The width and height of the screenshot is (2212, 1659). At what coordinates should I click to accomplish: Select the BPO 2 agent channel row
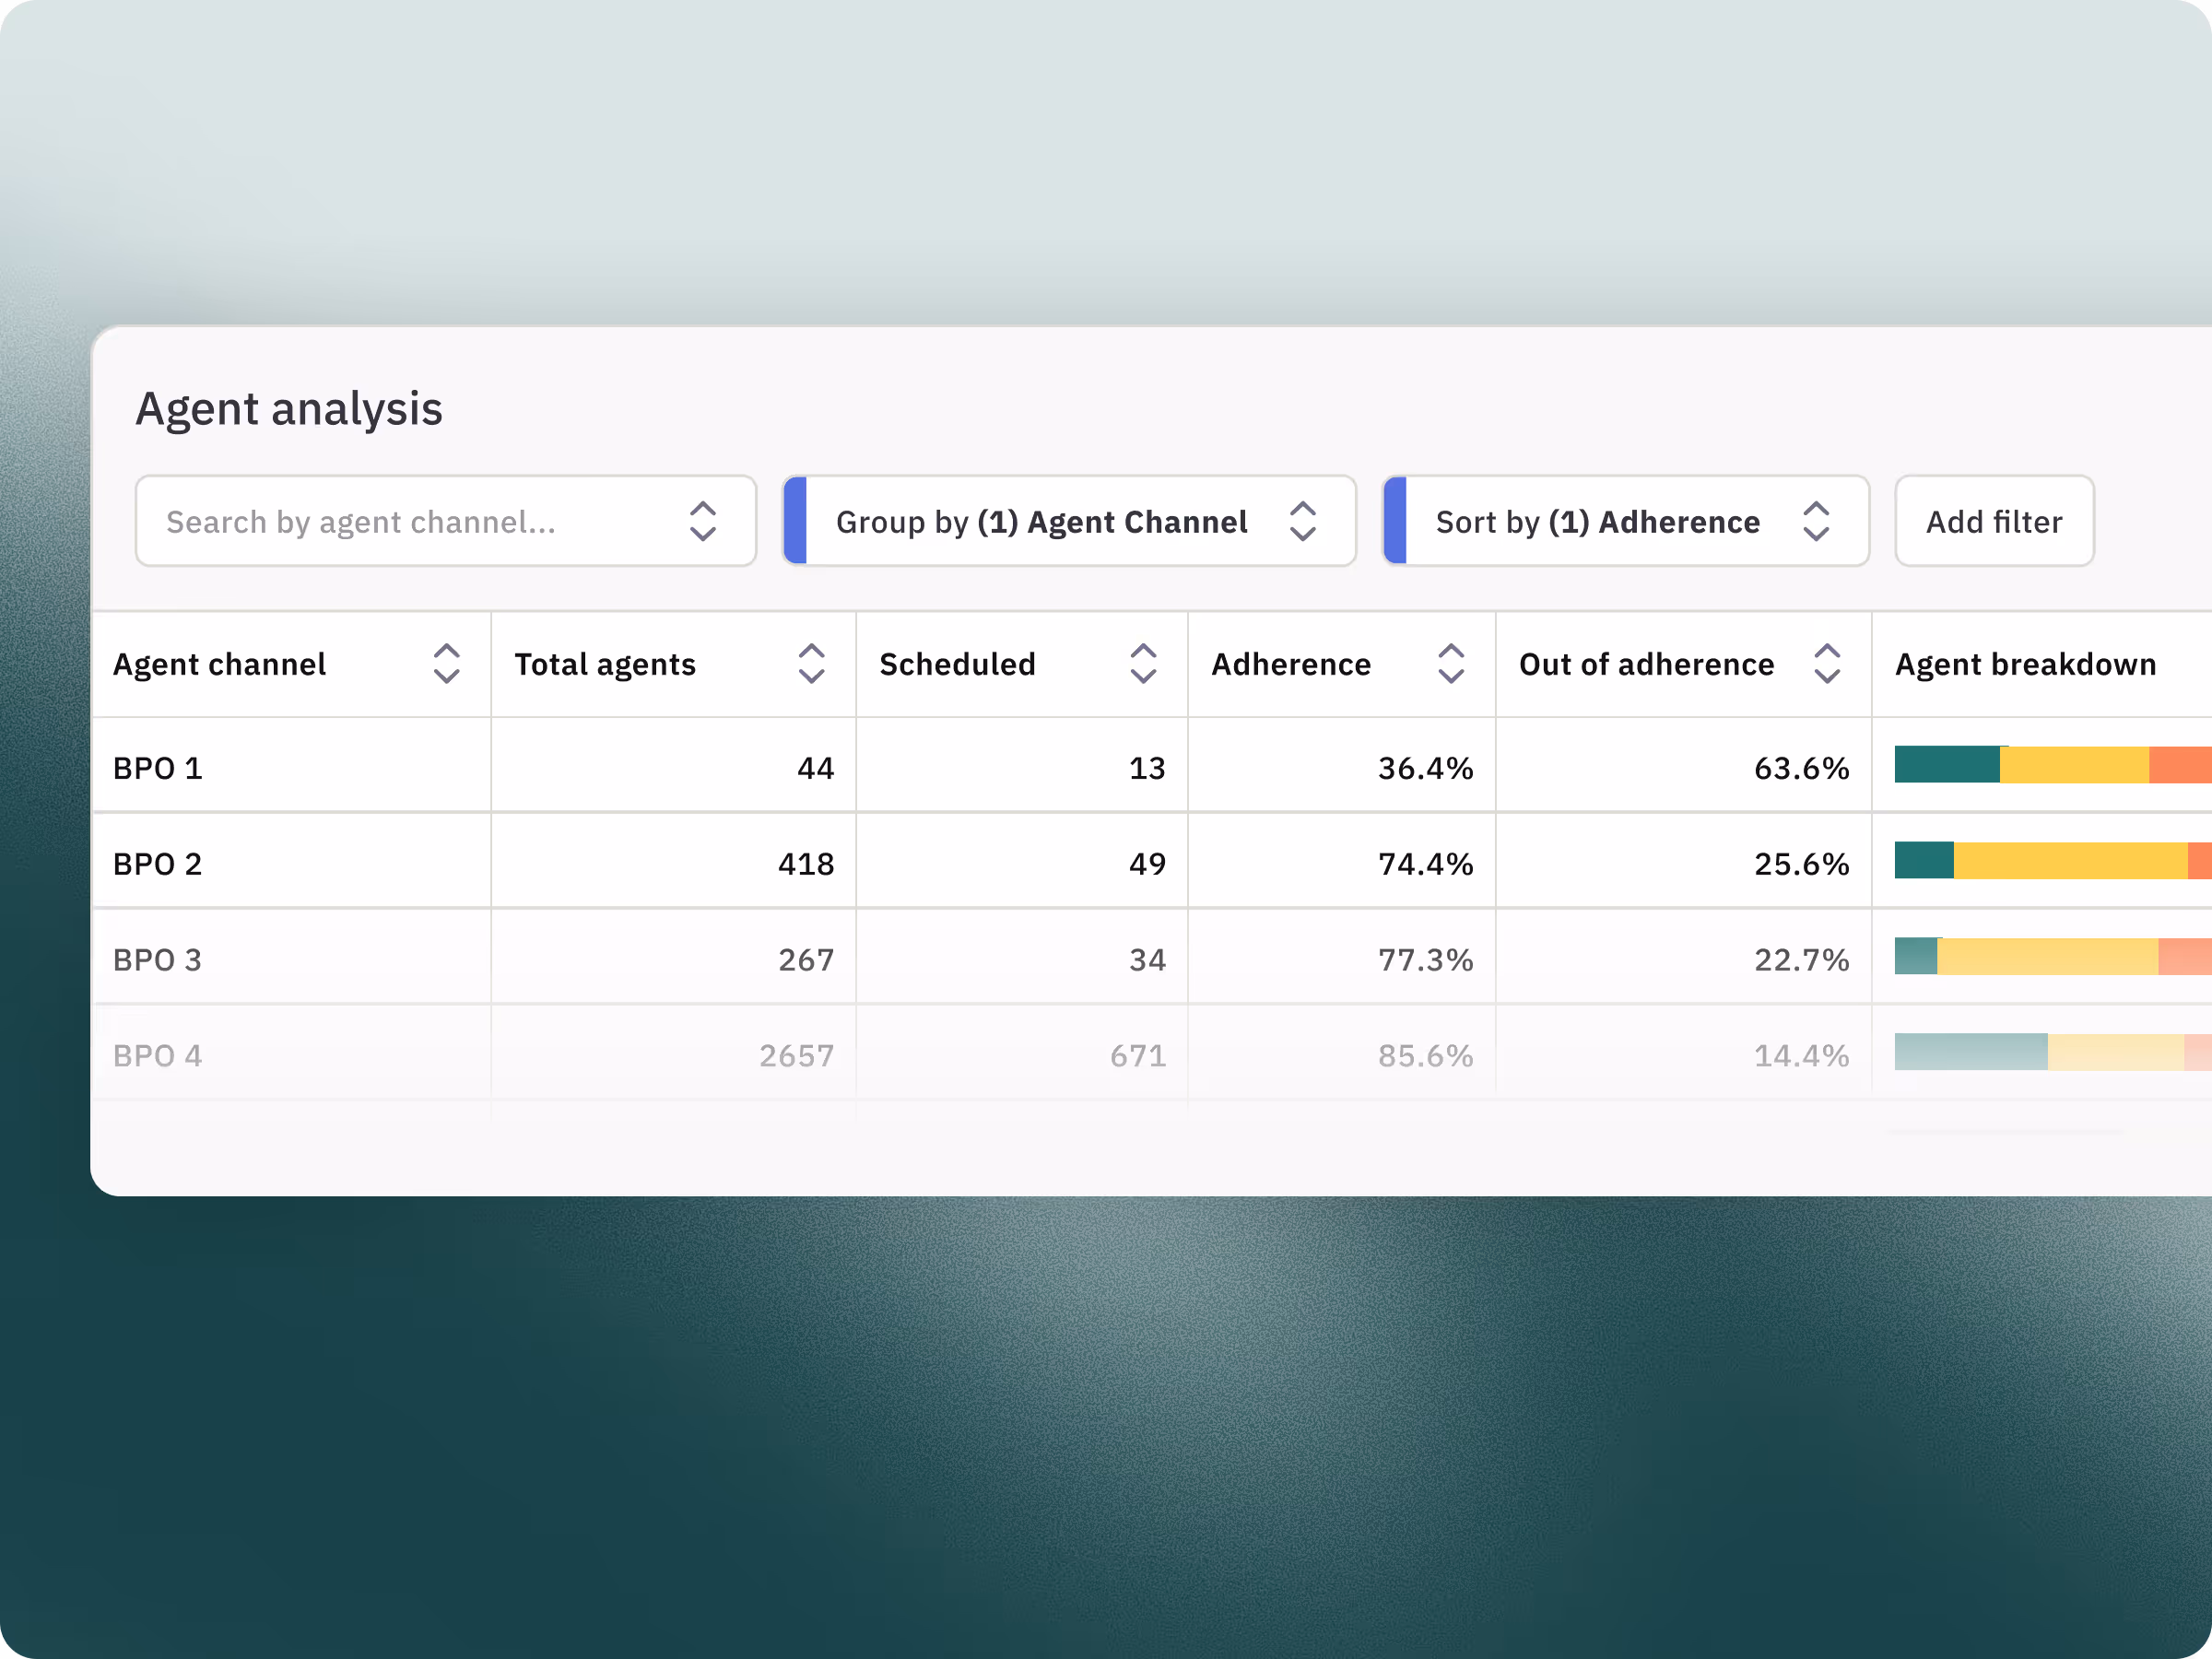[157, 864]
